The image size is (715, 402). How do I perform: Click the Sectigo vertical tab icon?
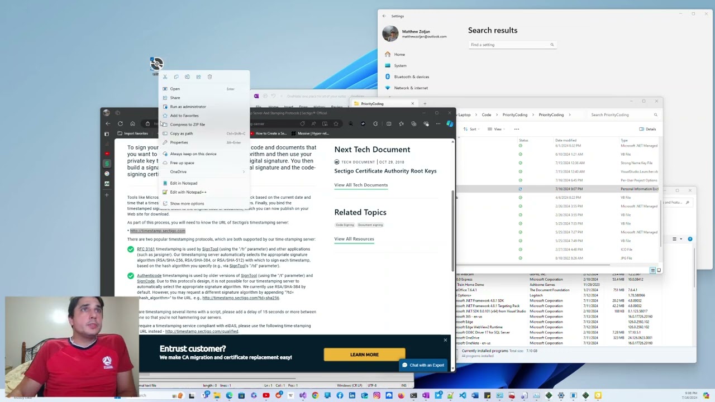click(x=107, y=164)
